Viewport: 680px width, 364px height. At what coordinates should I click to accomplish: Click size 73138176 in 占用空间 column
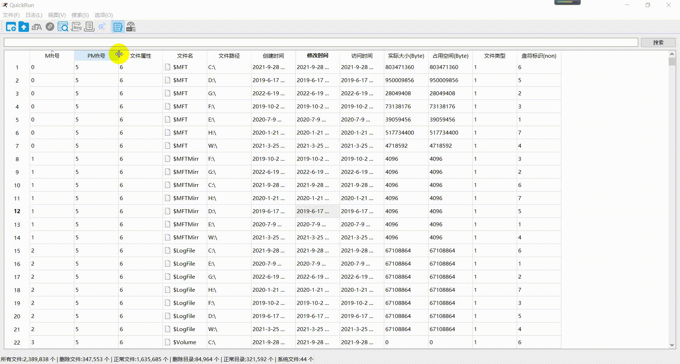pos(450,106)
